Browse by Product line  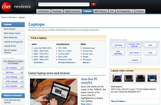[88, 51]
